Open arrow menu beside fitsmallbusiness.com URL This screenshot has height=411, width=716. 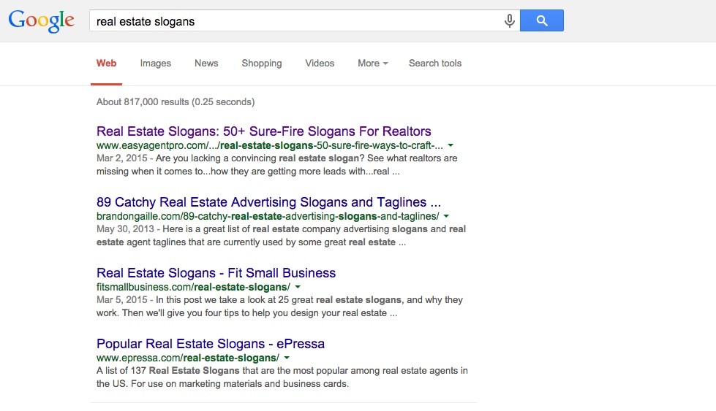[298, 287]
